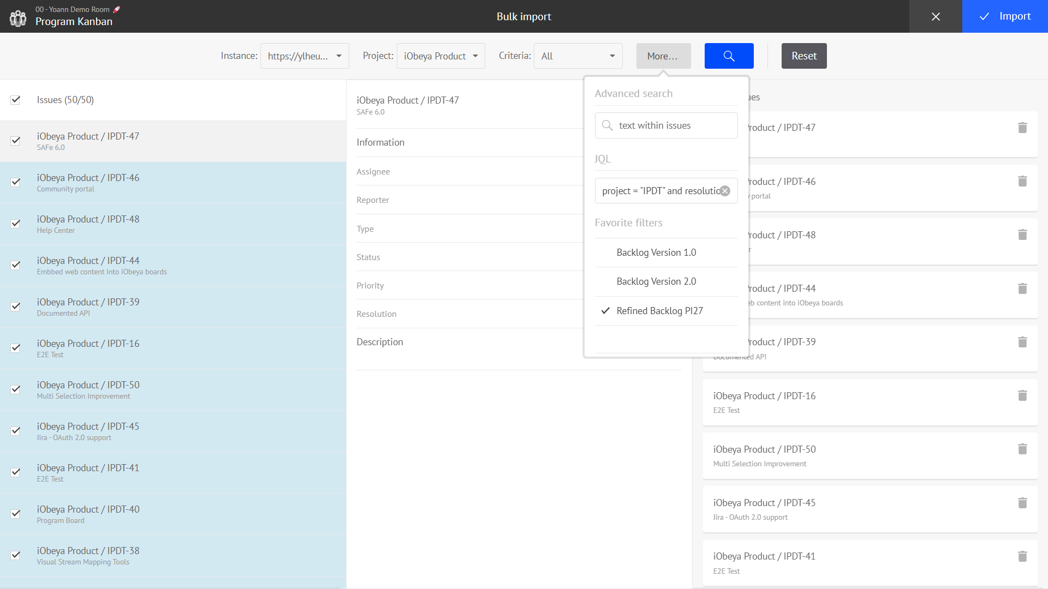Image resolution: width=1048 pixels, height=589 pixels.
Task: Select the IPDT-46 Community portal issue row
Action: point(173,183)
